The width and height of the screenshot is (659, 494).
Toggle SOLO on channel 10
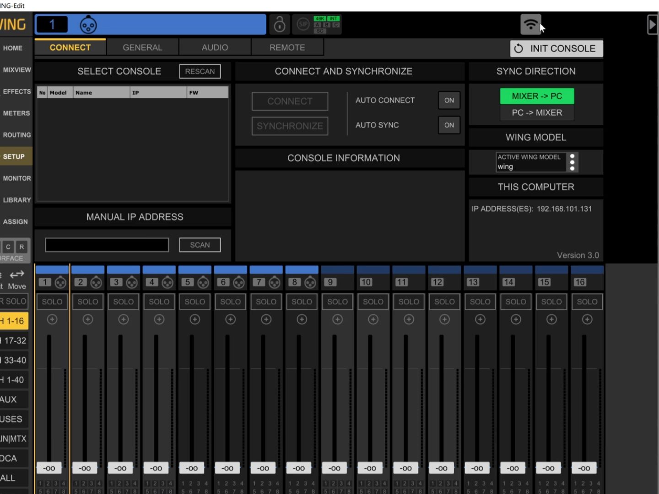click(x=373, y=301)
